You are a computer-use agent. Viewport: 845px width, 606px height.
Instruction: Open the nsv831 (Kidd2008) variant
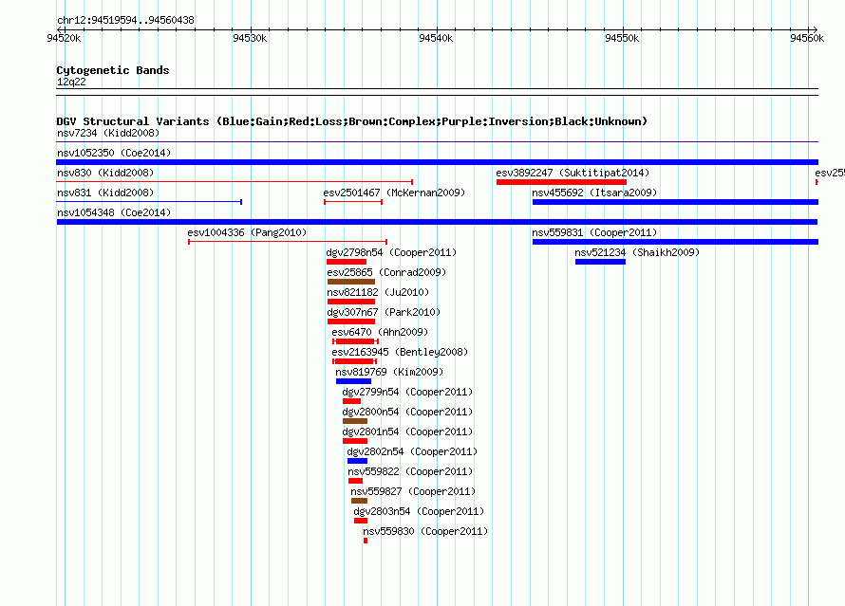pyautogui.click(x=105, y=193)
